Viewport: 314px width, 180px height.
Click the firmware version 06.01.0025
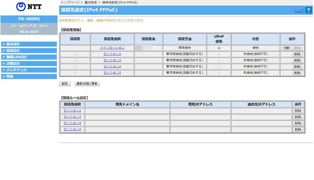29,31
